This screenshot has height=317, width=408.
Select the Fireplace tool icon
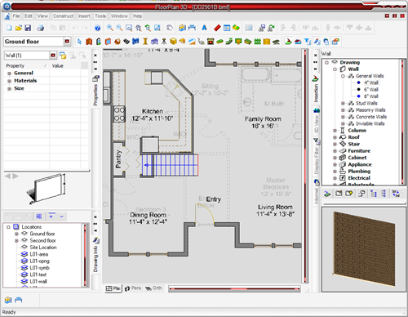tap(211, 42)
